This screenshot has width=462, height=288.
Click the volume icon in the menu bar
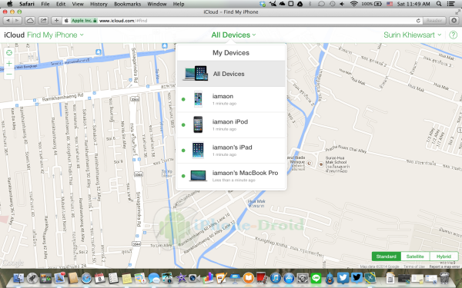click(x=343, y=4)
